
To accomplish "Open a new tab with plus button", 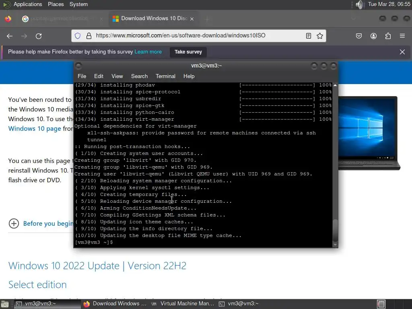I will coord(207,19).
